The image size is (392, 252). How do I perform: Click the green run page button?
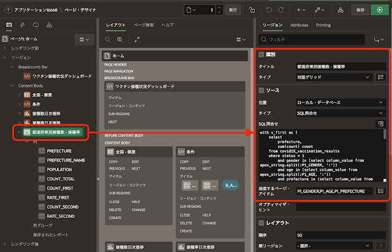point(380,10)
